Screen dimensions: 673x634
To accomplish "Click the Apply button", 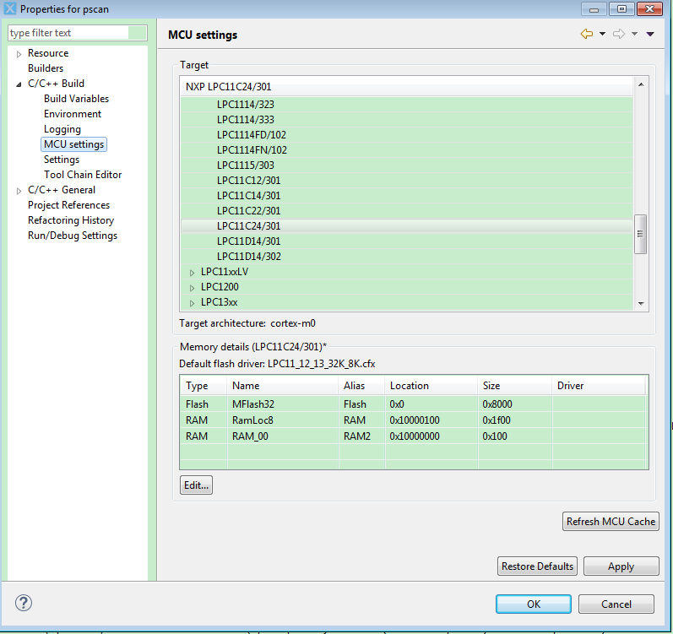I will pyautogui.click(x=621, y=566).
